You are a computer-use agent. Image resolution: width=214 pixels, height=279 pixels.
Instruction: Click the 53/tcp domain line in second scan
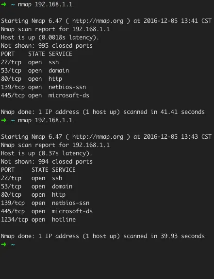37,186
